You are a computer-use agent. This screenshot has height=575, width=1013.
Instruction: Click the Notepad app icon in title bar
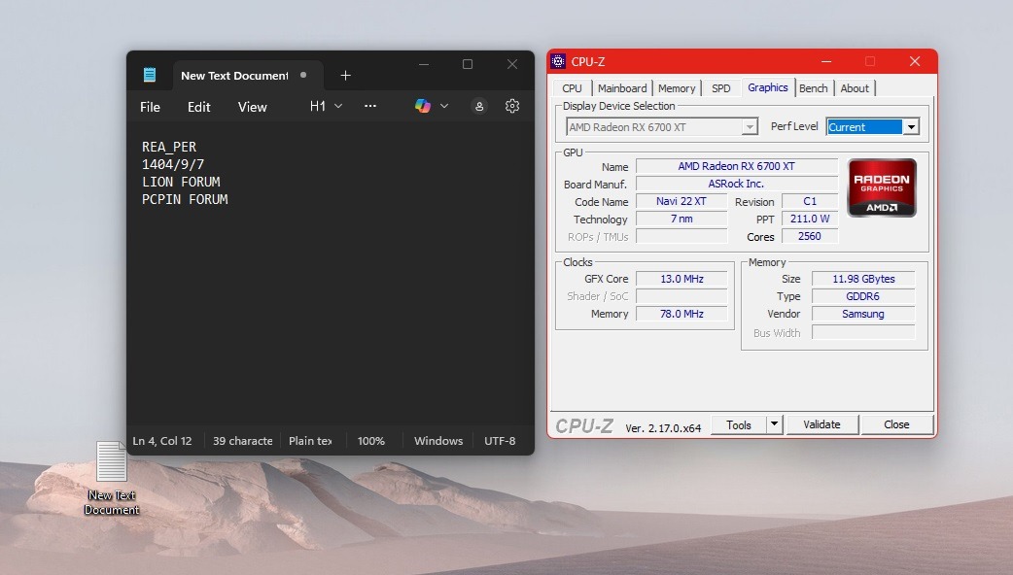pos(149,75)
